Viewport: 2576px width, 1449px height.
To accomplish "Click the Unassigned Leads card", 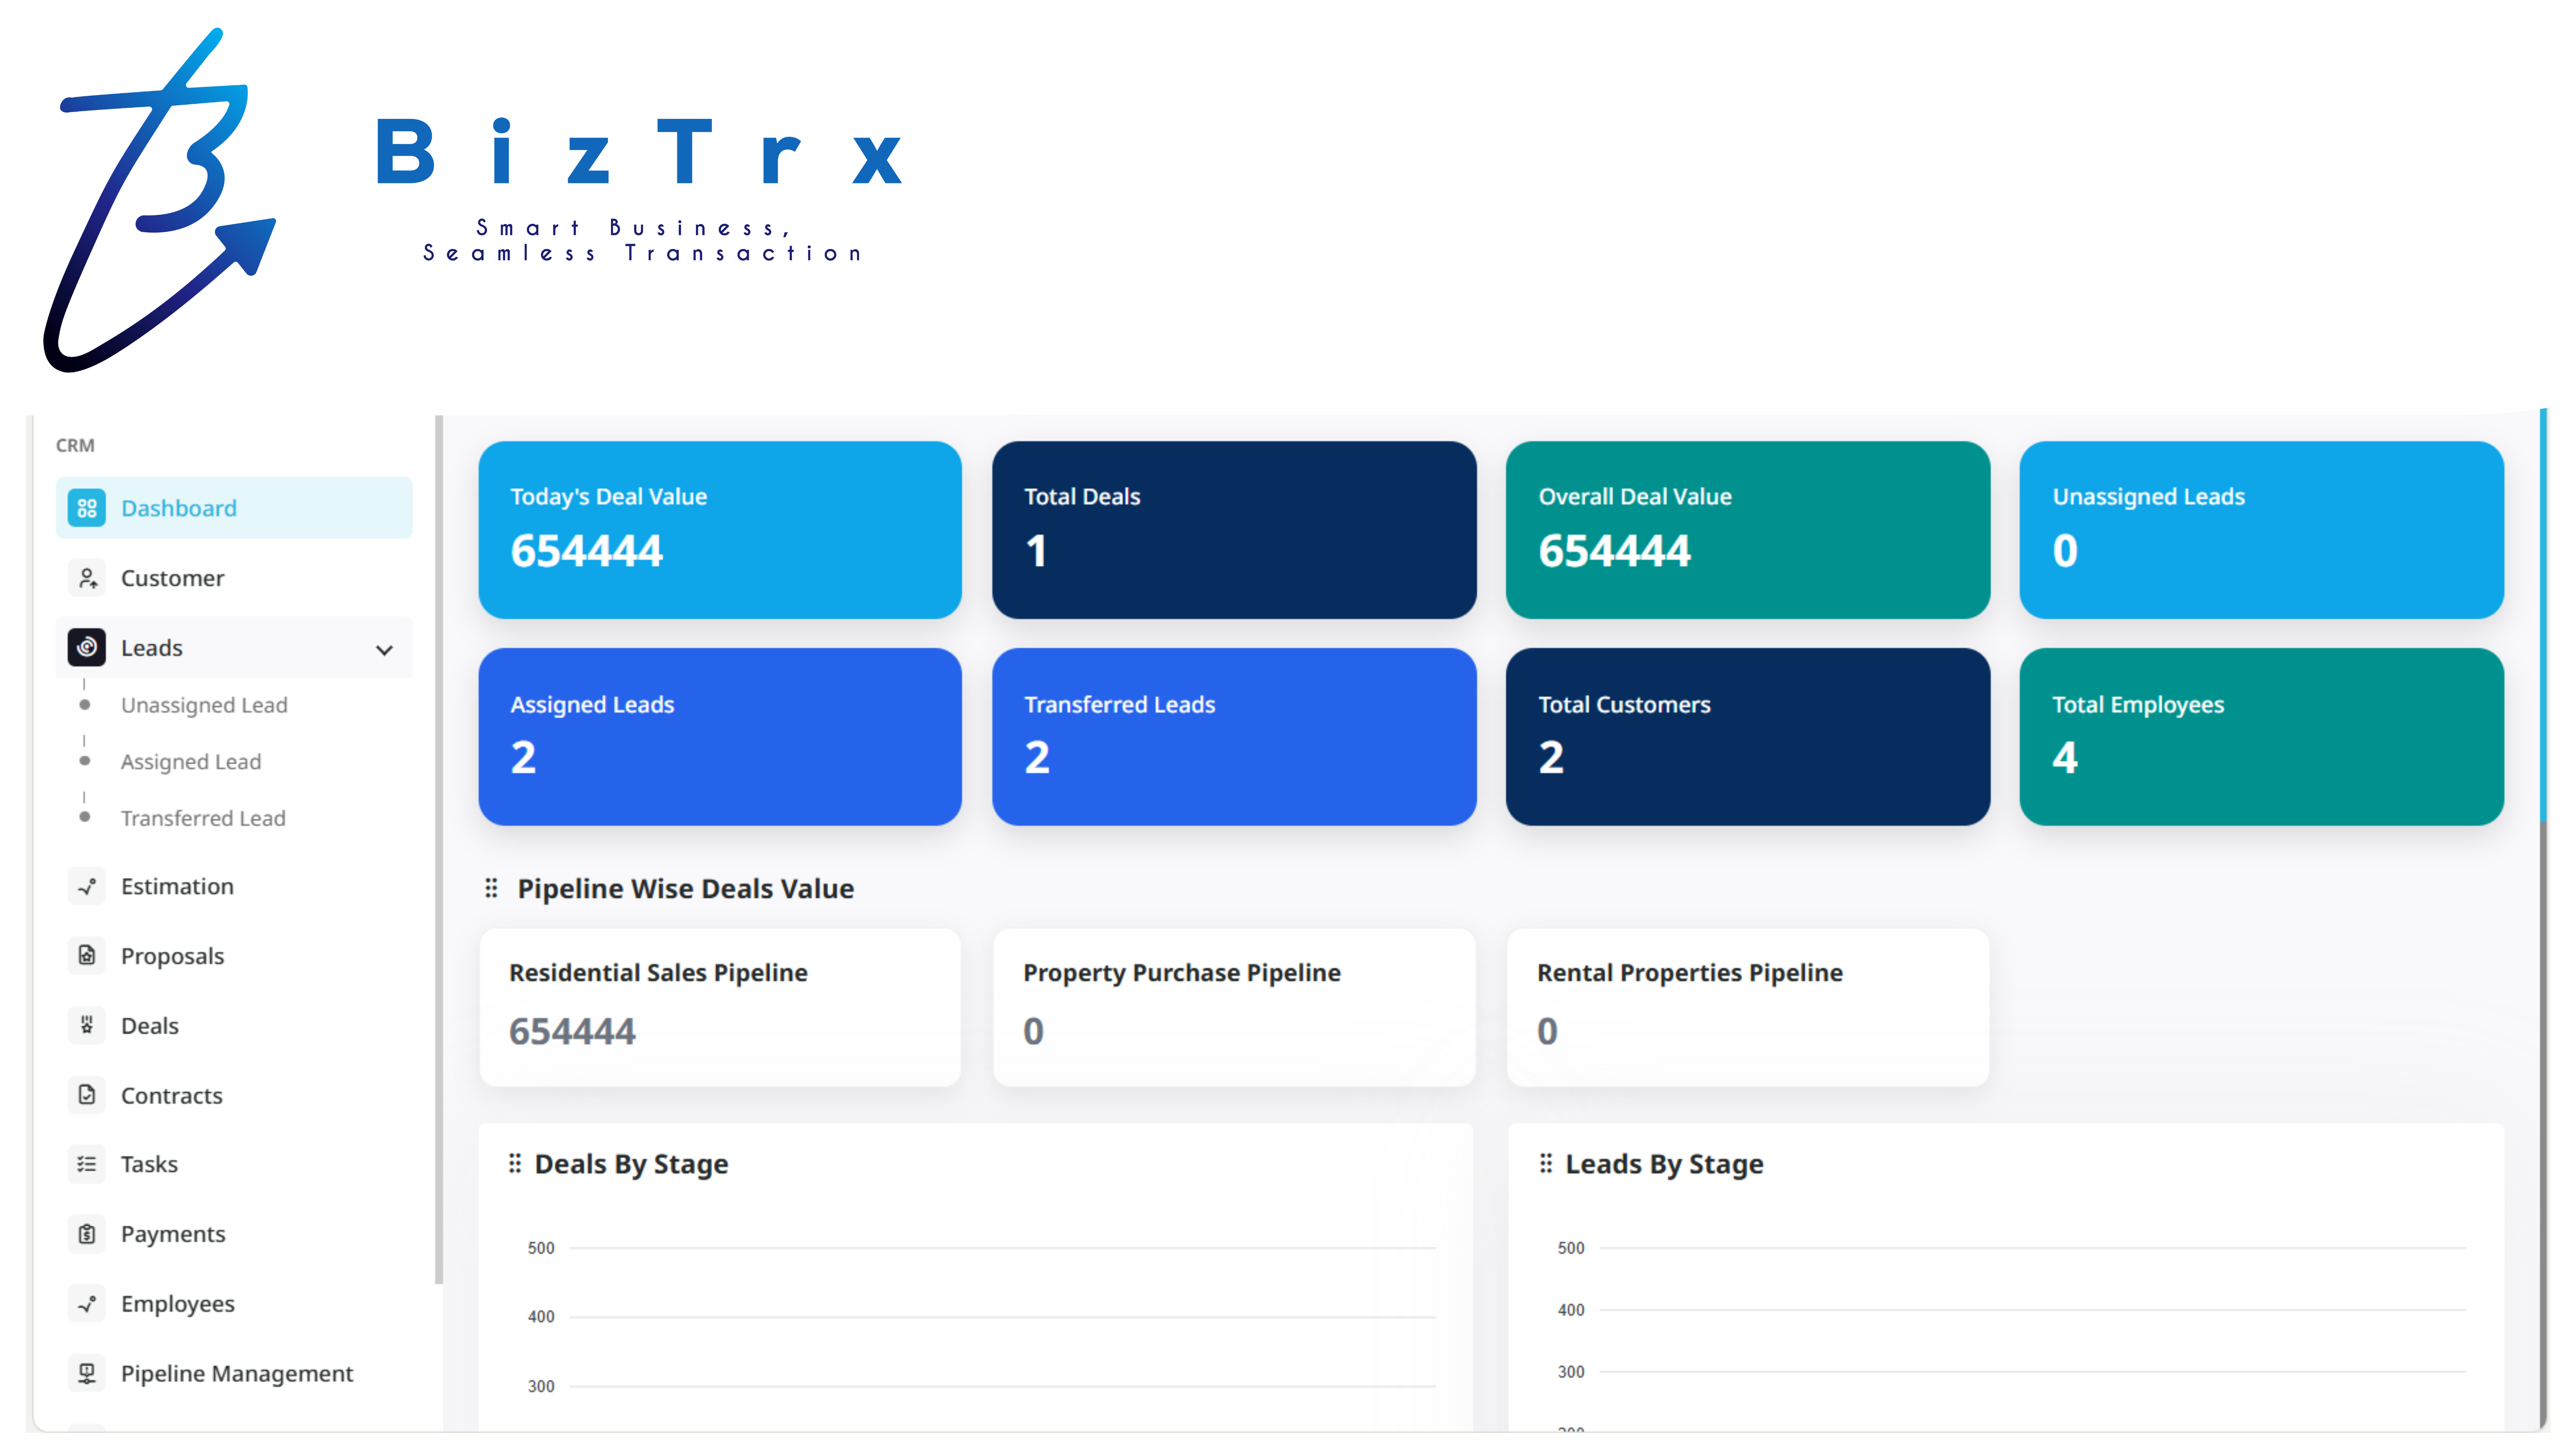I will click(x=2262, y=530).
